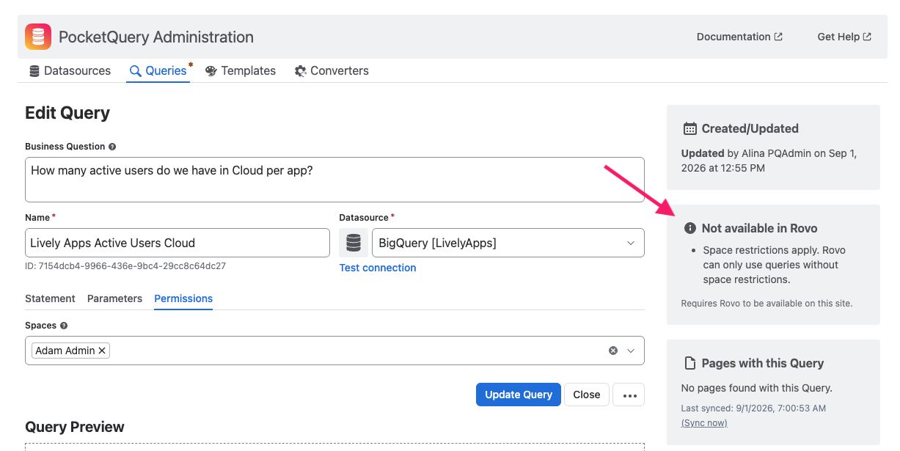Open the Parameters sub-tab
This screenshot has height=451, width=900.
coord(114,298)
